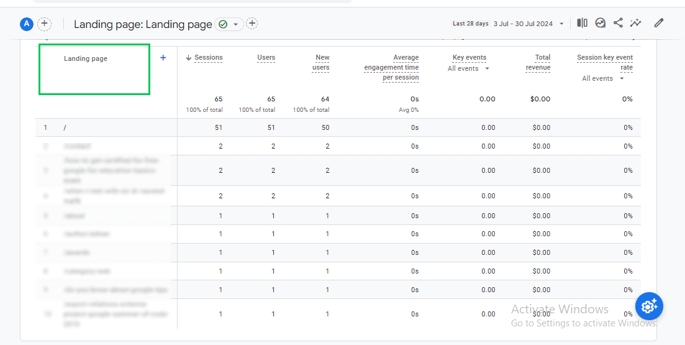Open the report status check mark dropdown
Viewport: 685px width, 345px height.
[x=229, y=24]
